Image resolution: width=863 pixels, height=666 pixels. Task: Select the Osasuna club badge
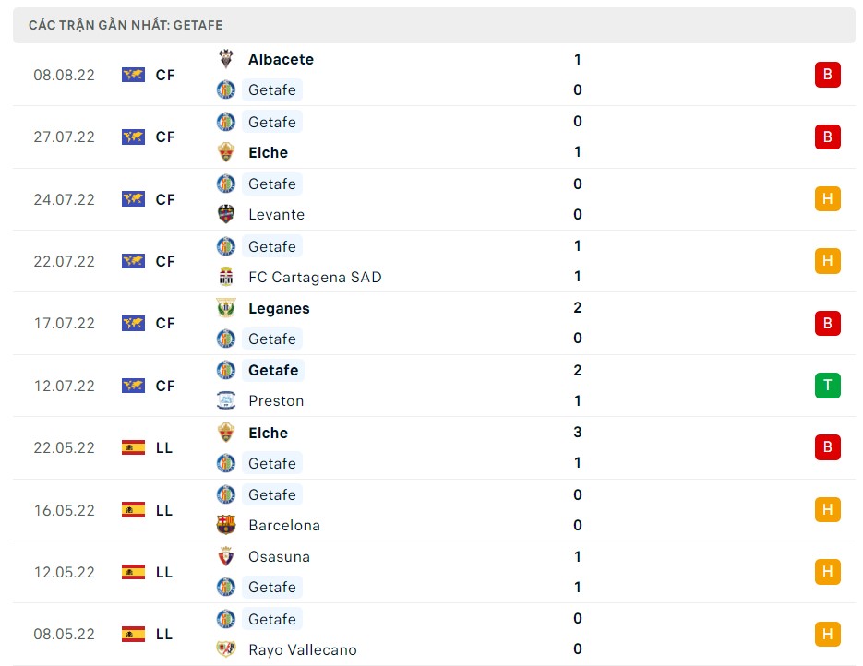pos(226,556)
